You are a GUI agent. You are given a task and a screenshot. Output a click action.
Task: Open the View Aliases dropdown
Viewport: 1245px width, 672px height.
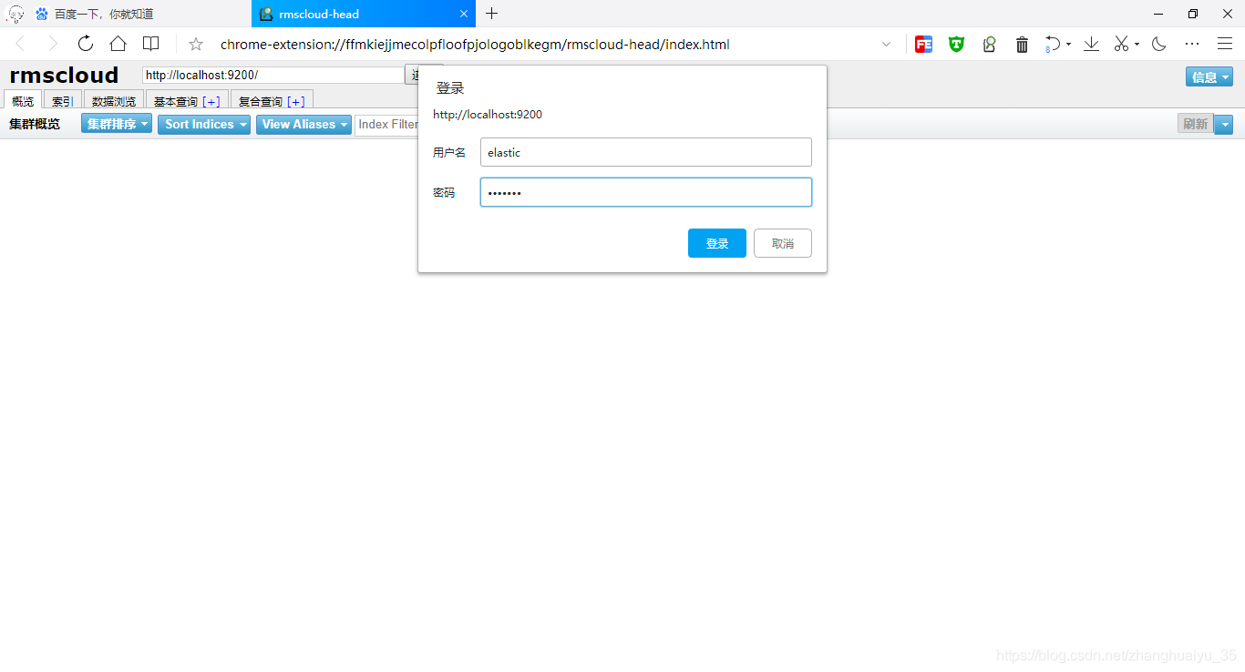(304, 124)
